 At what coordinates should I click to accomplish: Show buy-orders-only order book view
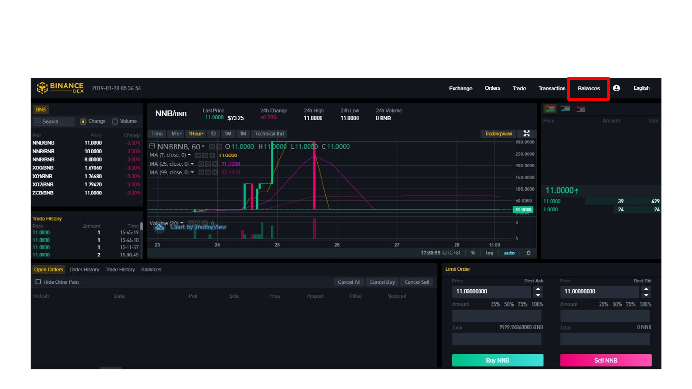point(565,109)
